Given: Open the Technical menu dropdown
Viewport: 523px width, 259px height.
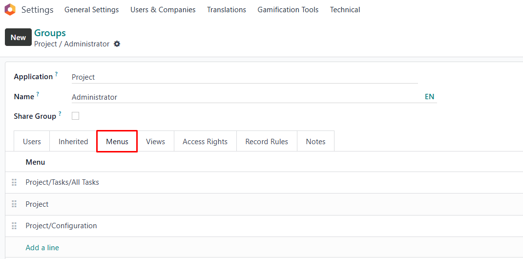Looking at the screenshot, I should (x=345, y=10).
